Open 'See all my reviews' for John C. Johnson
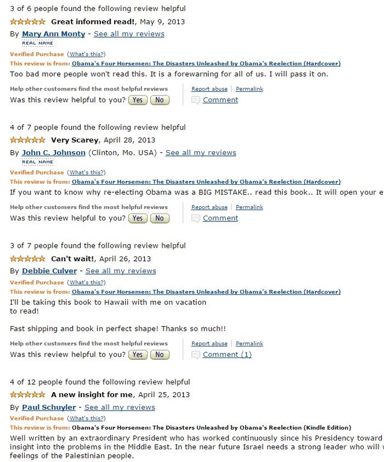Viewport: 384px width, 462px height. coord(200,152)
